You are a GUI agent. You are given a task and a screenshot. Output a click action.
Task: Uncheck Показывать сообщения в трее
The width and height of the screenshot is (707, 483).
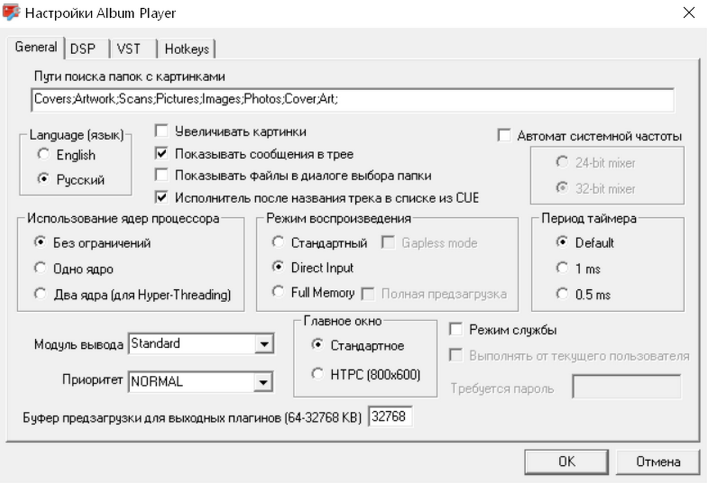click(255, 154)
